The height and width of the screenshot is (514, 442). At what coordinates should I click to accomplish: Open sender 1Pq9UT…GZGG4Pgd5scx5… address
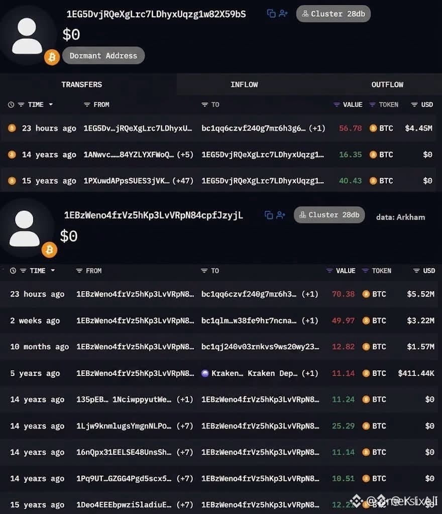tap(124, 478)
